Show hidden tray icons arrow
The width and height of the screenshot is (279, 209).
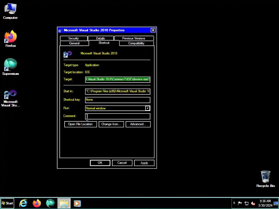point(234,203)
